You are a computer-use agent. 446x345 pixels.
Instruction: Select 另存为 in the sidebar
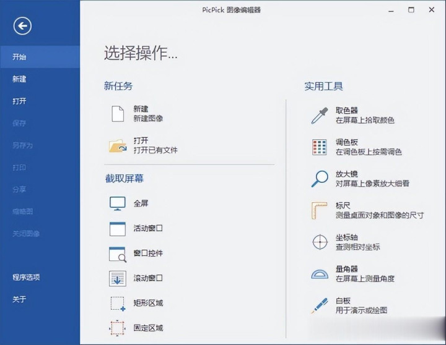coord(40,145)
